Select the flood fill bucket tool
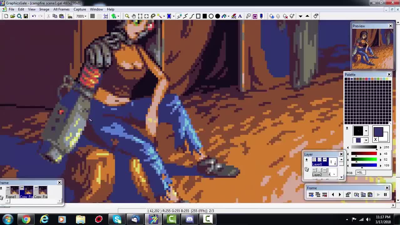The width and height of the screenshot is (400, 225). coord(224,16)
